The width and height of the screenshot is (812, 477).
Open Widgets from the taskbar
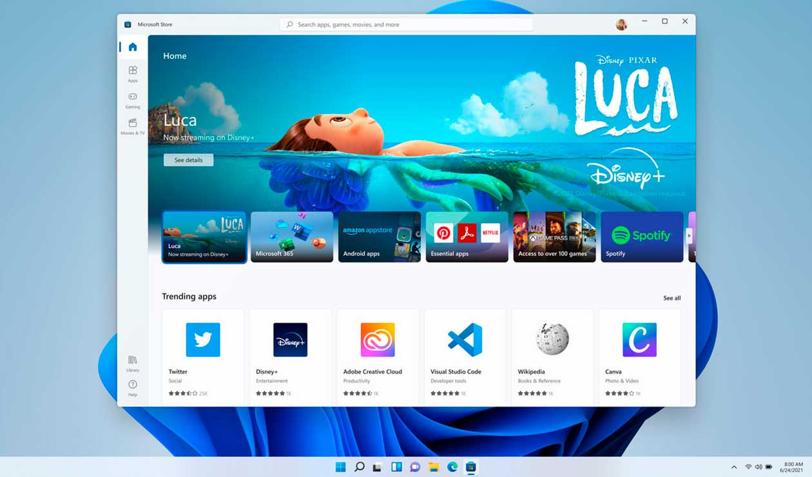click(x=397, y=467)
